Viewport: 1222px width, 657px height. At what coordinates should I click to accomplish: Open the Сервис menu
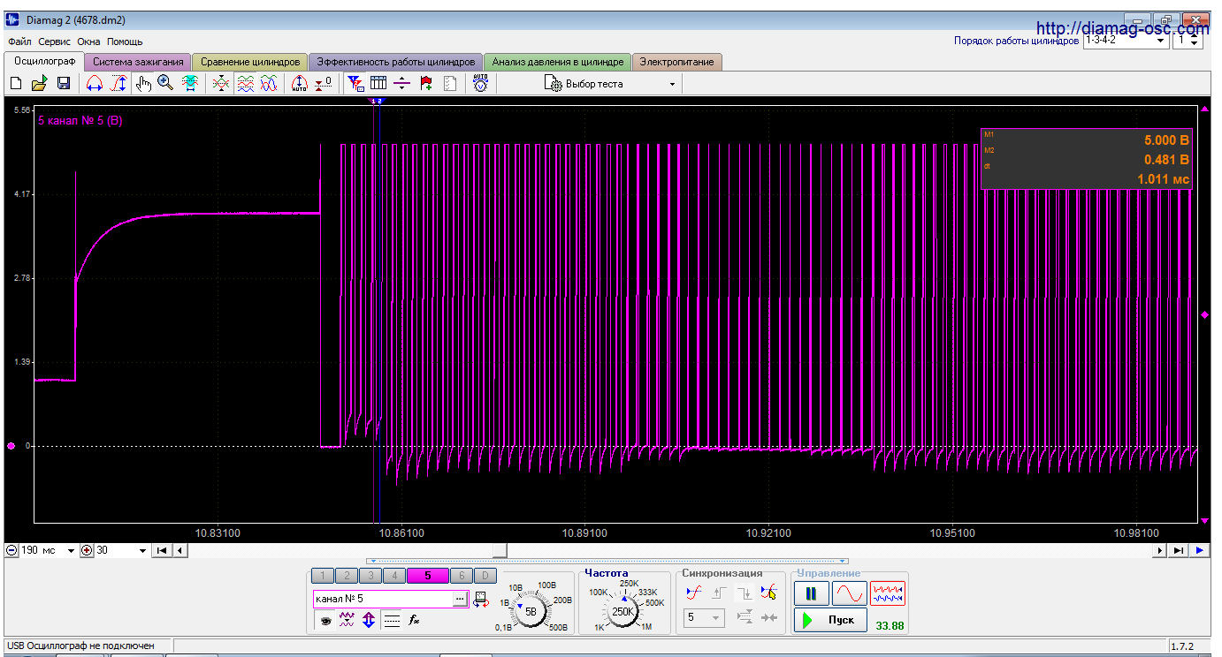[55, 42]
